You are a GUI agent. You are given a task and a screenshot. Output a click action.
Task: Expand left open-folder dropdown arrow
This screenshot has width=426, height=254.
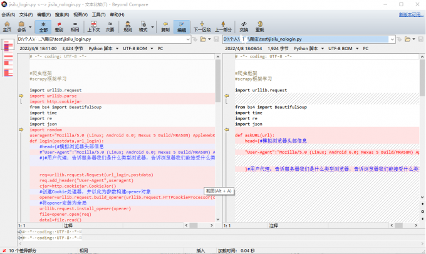pos(209,39)
